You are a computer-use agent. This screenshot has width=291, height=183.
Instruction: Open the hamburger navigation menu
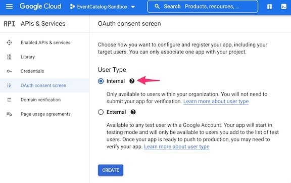point(9,7)
